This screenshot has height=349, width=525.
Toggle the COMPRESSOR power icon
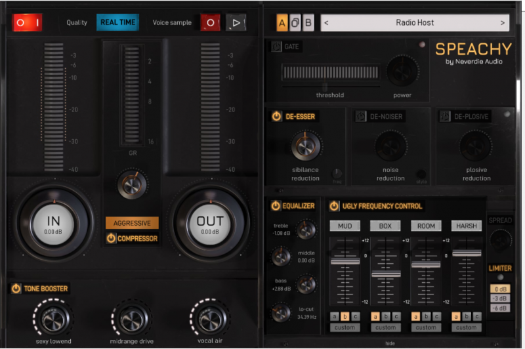111,238
